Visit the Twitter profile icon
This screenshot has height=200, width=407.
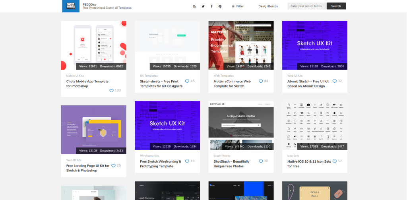203,6
